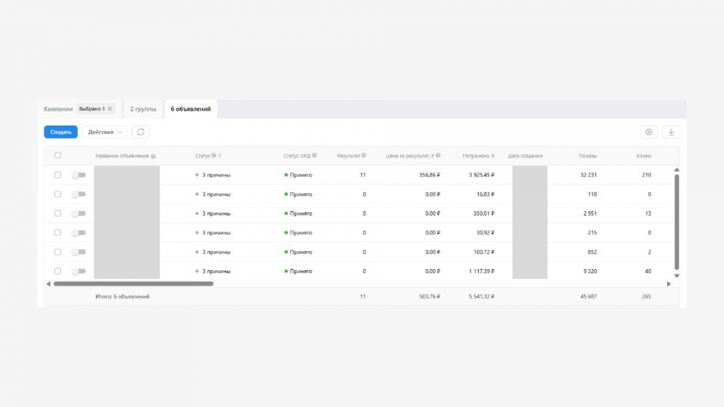The width and height of the screenshot is (724, 407).
Task: Check the row that spent 16,83 ₽
Action: (57, 194)
